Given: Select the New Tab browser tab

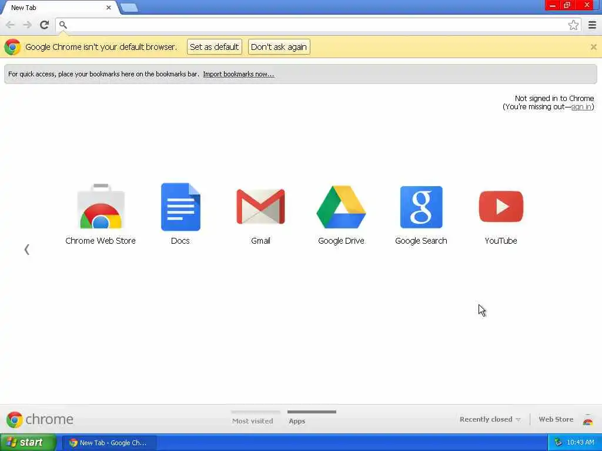Looking at the screenshot, I should 59,8.
